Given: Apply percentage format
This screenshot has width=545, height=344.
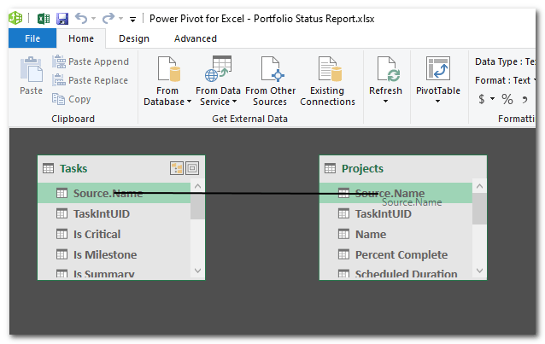Looking at the screenshot, I should tap(507, 99).
